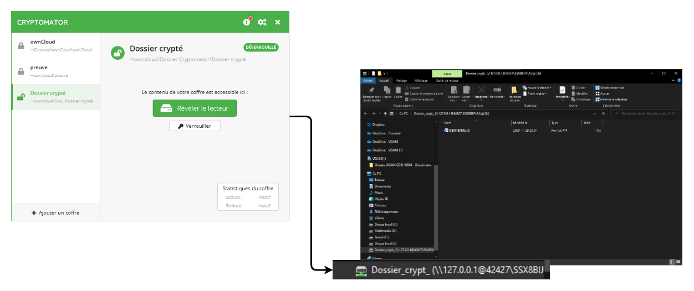Open Statistiques du coffre panel
Viewport: 694px width, 291px height.
tap(248, 196)
